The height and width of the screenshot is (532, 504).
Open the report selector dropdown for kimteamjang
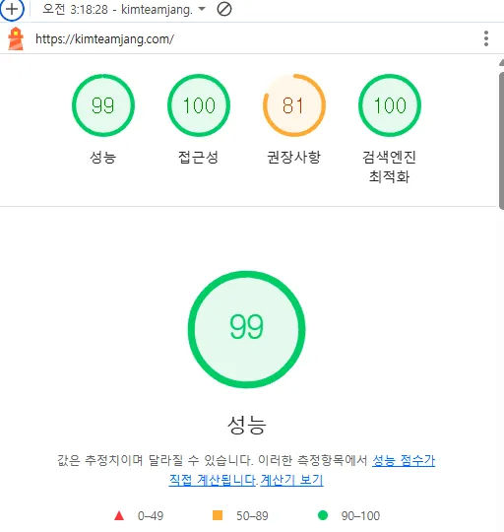click(124, 10)
